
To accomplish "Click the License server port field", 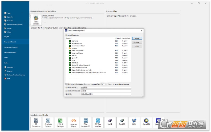I will click(106, 91).
